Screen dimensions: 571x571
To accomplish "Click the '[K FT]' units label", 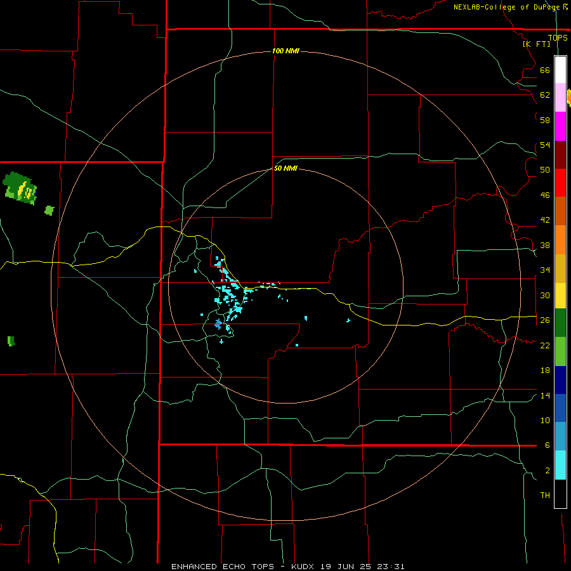I will (x=537, y=44).
